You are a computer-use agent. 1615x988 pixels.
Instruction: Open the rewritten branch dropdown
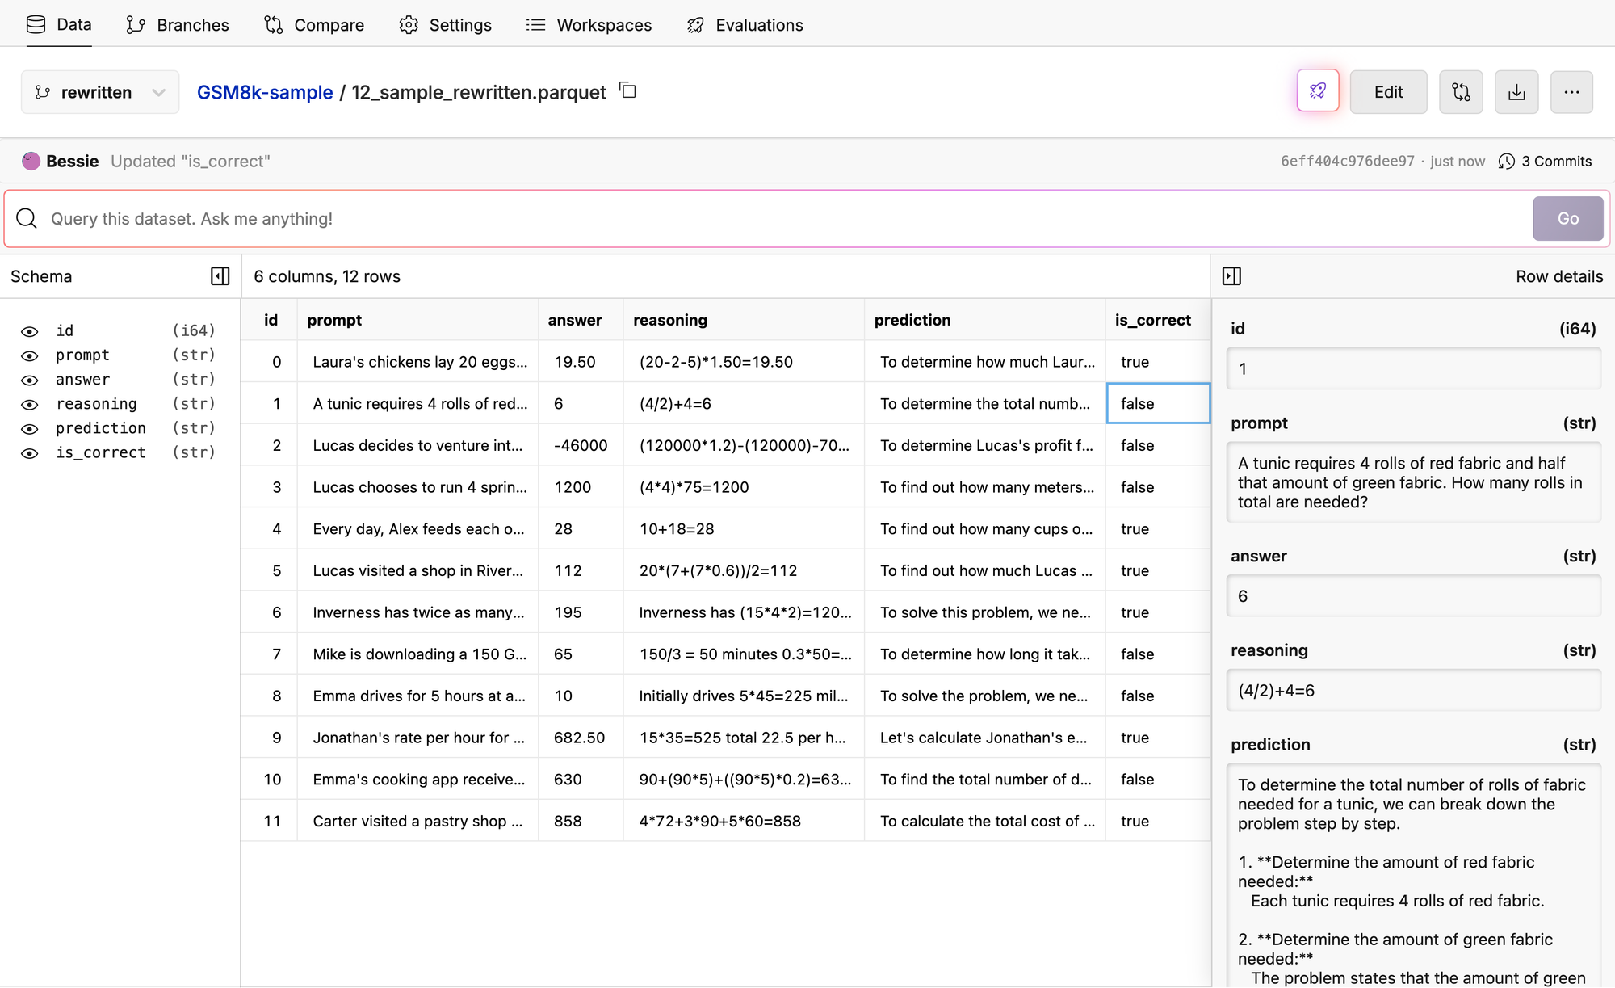pos(100,92)
